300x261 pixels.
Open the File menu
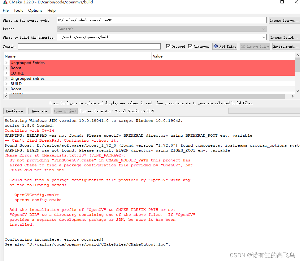coord(6,10)
